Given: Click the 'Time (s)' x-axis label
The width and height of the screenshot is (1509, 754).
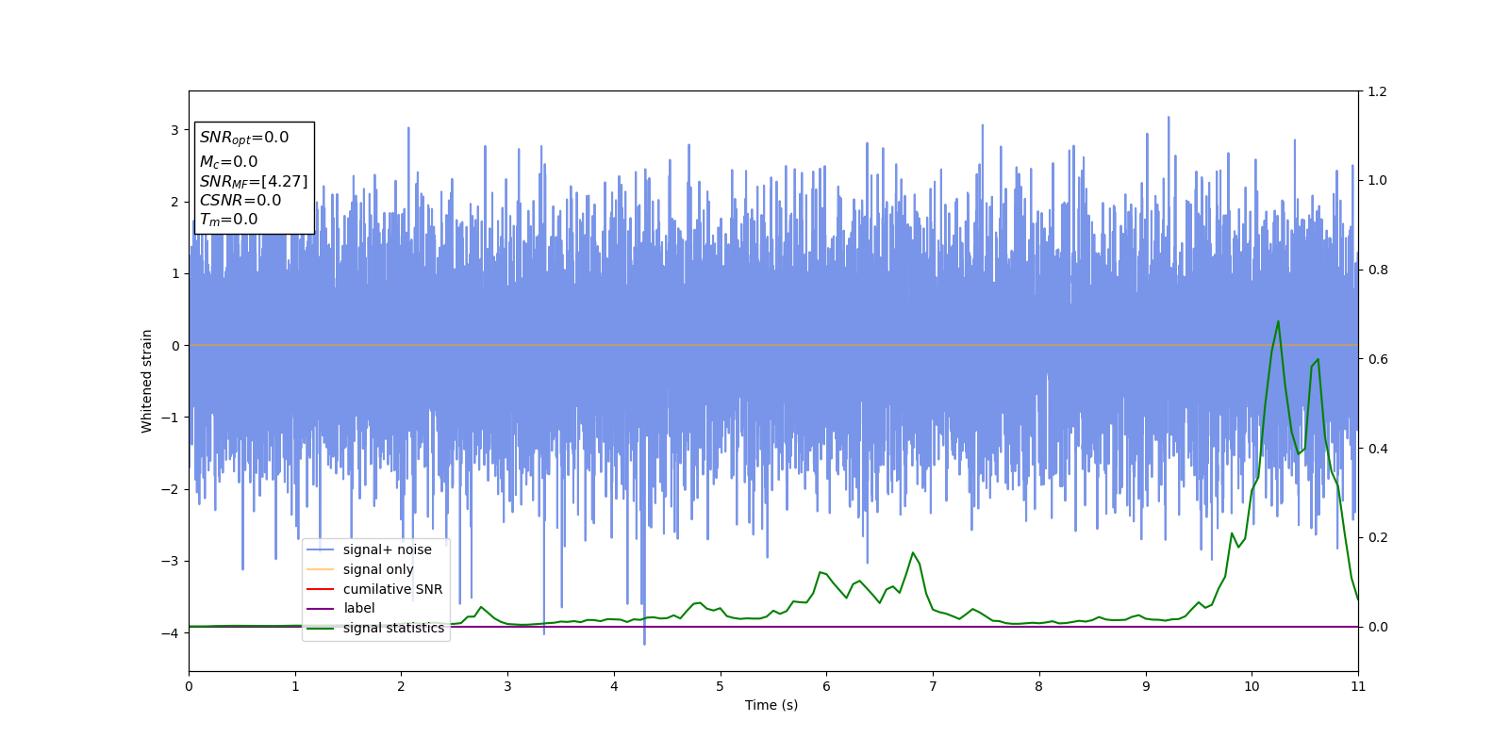Looking at the screenshot, I should pos(771,705).
